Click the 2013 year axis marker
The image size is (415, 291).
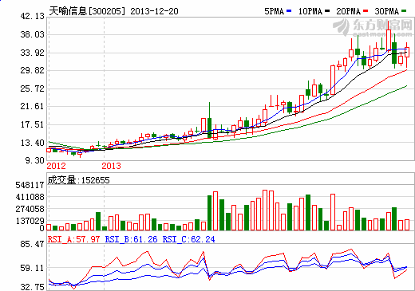coord(111,166)
